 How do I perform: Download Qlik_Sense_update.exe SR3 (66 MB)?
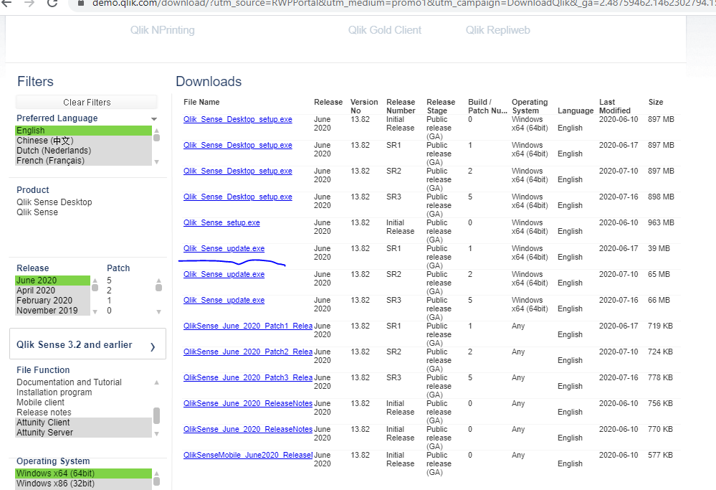(224, 301)
